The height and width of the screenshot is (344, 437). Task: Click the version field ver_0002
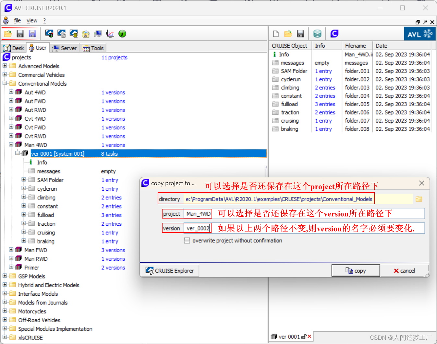[x=304, y=228]
